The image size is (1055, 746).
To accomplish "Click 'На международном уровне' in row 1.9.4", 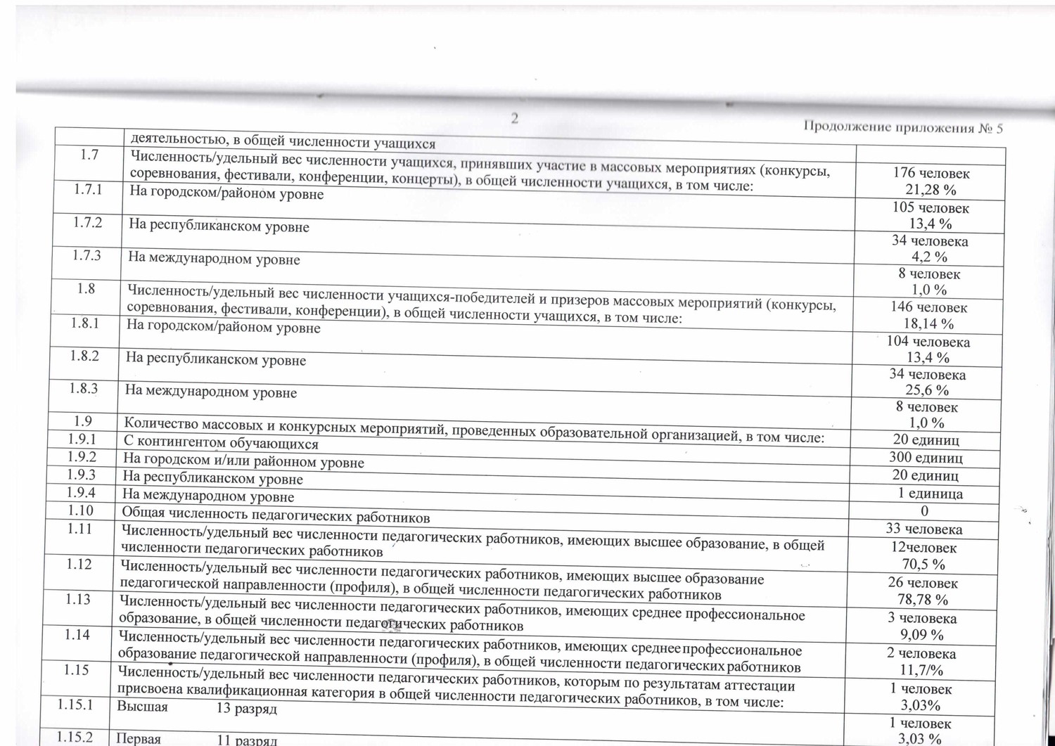I will tap(208, 496).
